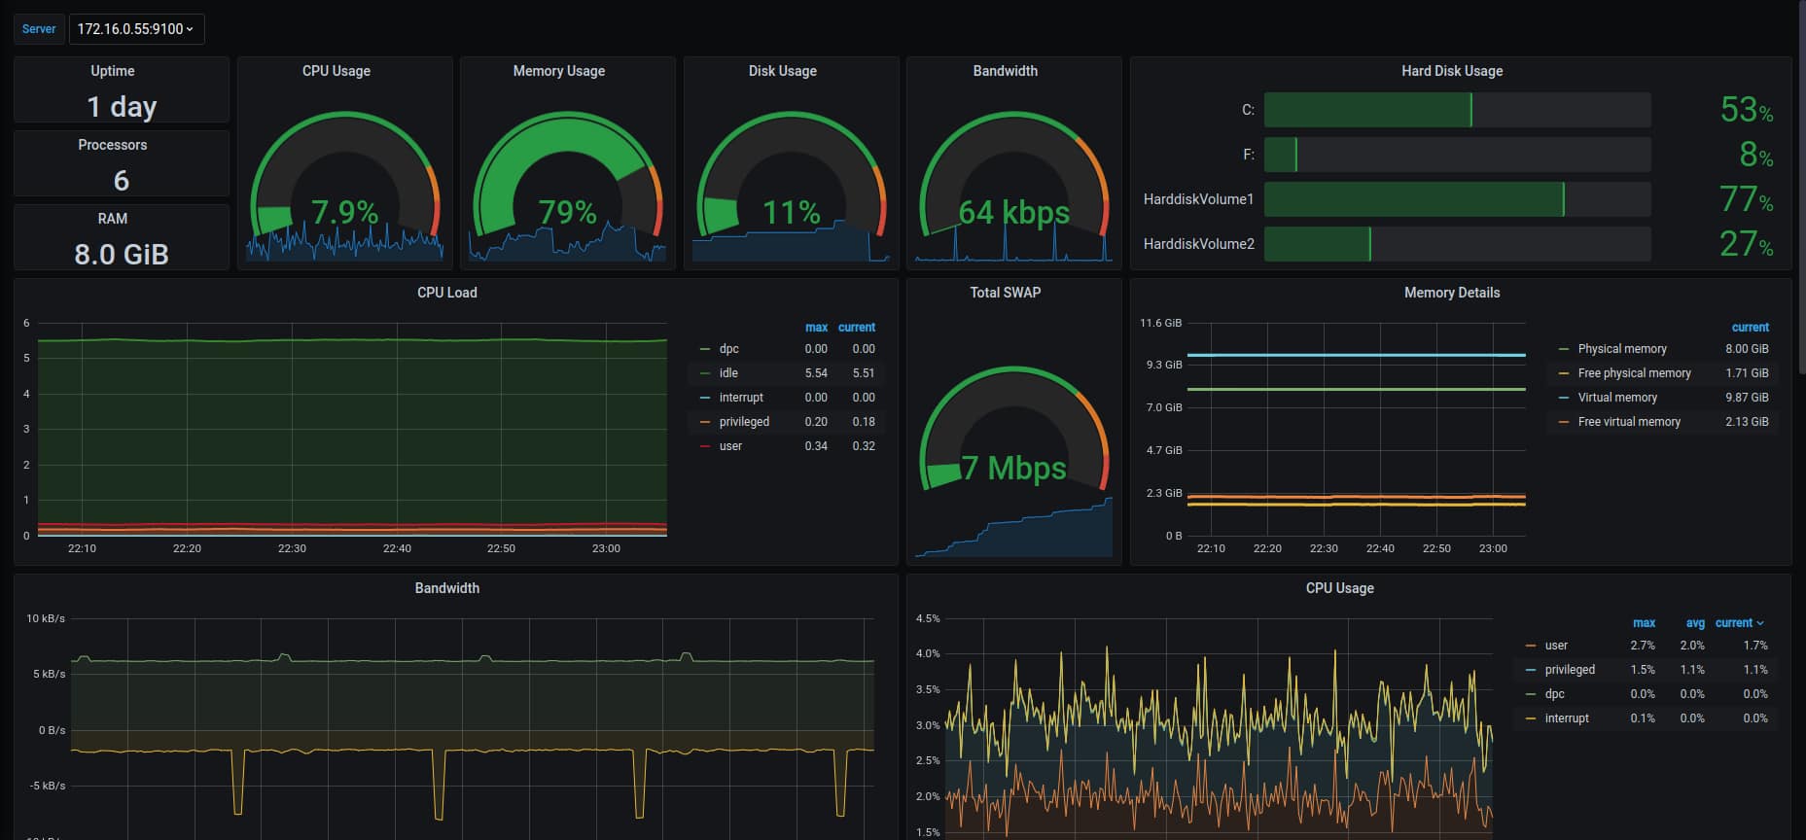Image resolution: width=1806 pixels, height=840 pixels.
Task: Toggle Free virtual memory series visibility
Action: [x=1628, y=422]
